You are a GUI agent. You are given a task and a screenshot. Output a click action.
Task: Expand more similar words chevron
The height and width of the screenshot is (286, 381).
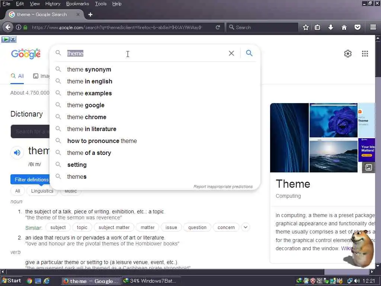pos(246,228)
